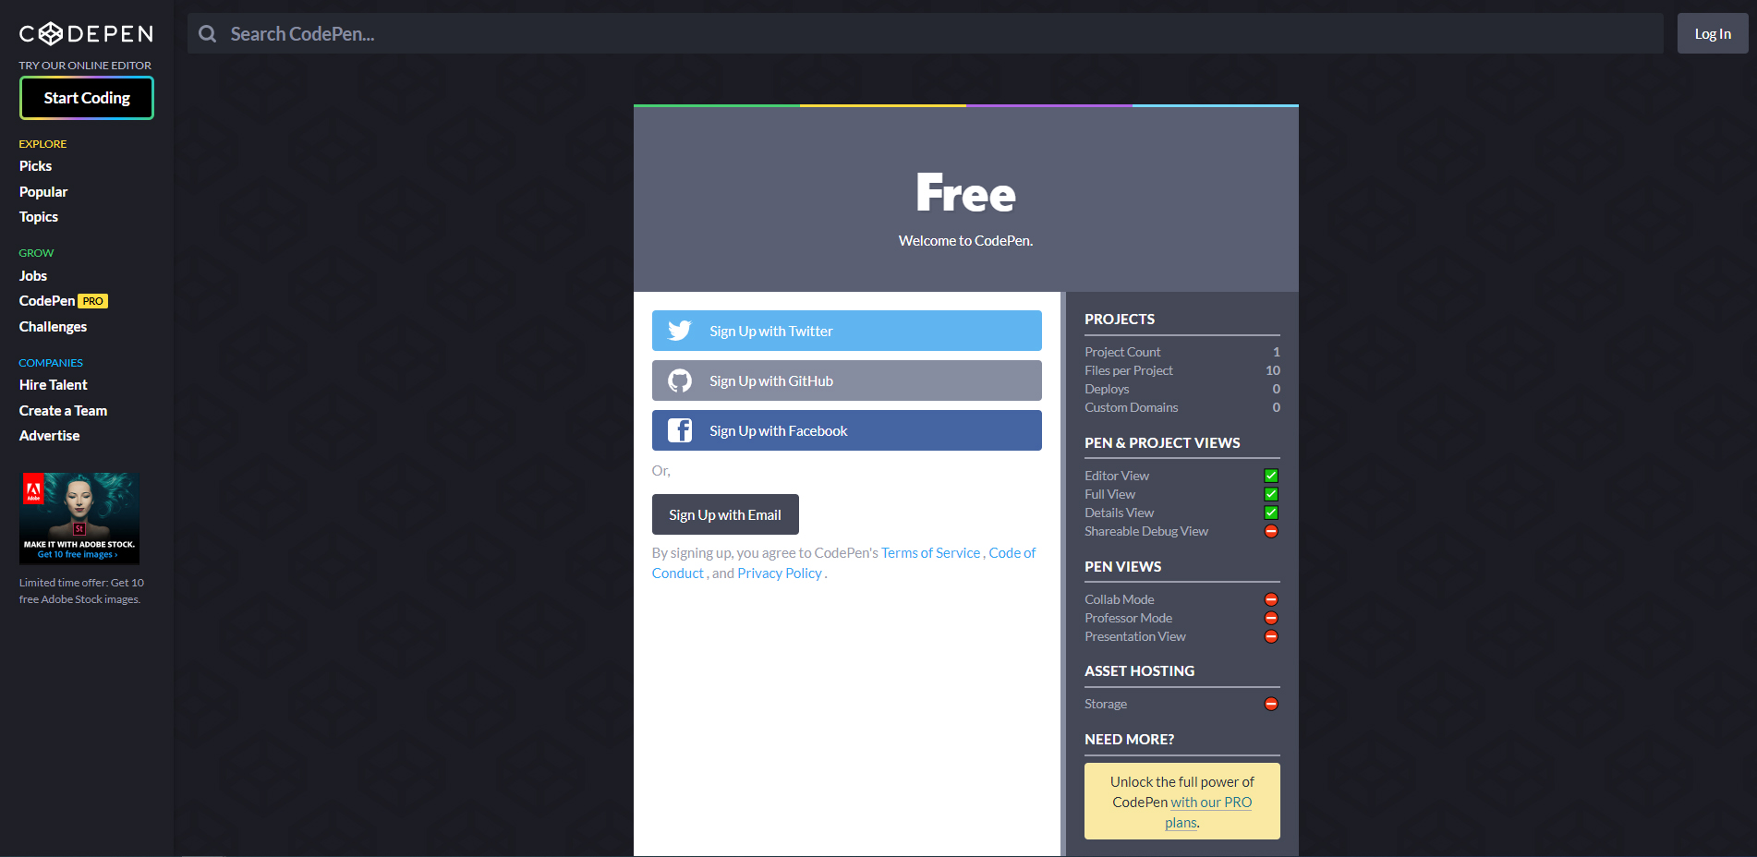Screen dimensions: 1757x857
Task: Click the PRO badge next to CodePen
Action: pos(93,301)
